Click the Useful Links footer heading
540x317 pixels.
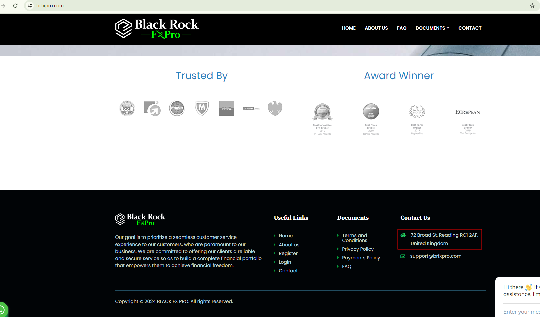point(291,218)
